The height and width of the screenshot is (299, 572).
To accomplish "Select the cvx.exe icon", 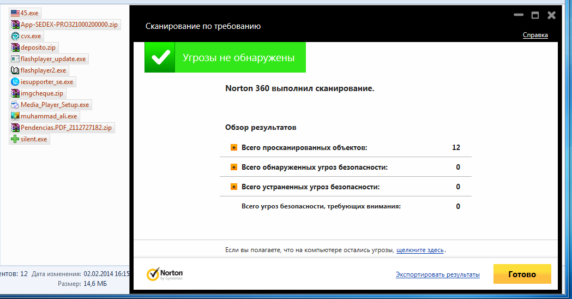I will tap(15, 36).
